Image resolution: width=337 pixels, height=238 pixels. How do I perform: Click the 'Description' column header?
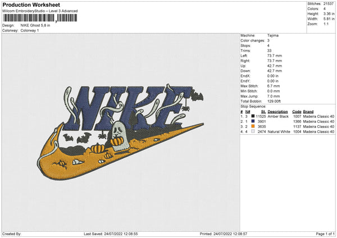[x=277, y=112]
